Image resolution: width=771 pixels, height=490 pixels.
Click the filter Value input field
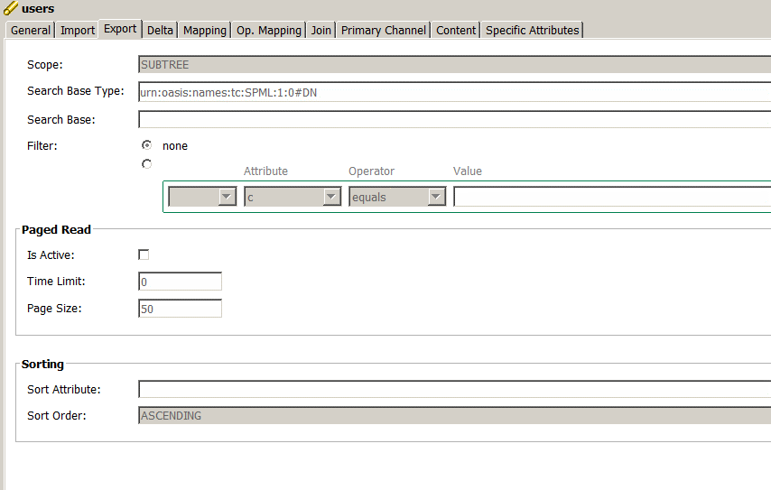coord(611,197)
